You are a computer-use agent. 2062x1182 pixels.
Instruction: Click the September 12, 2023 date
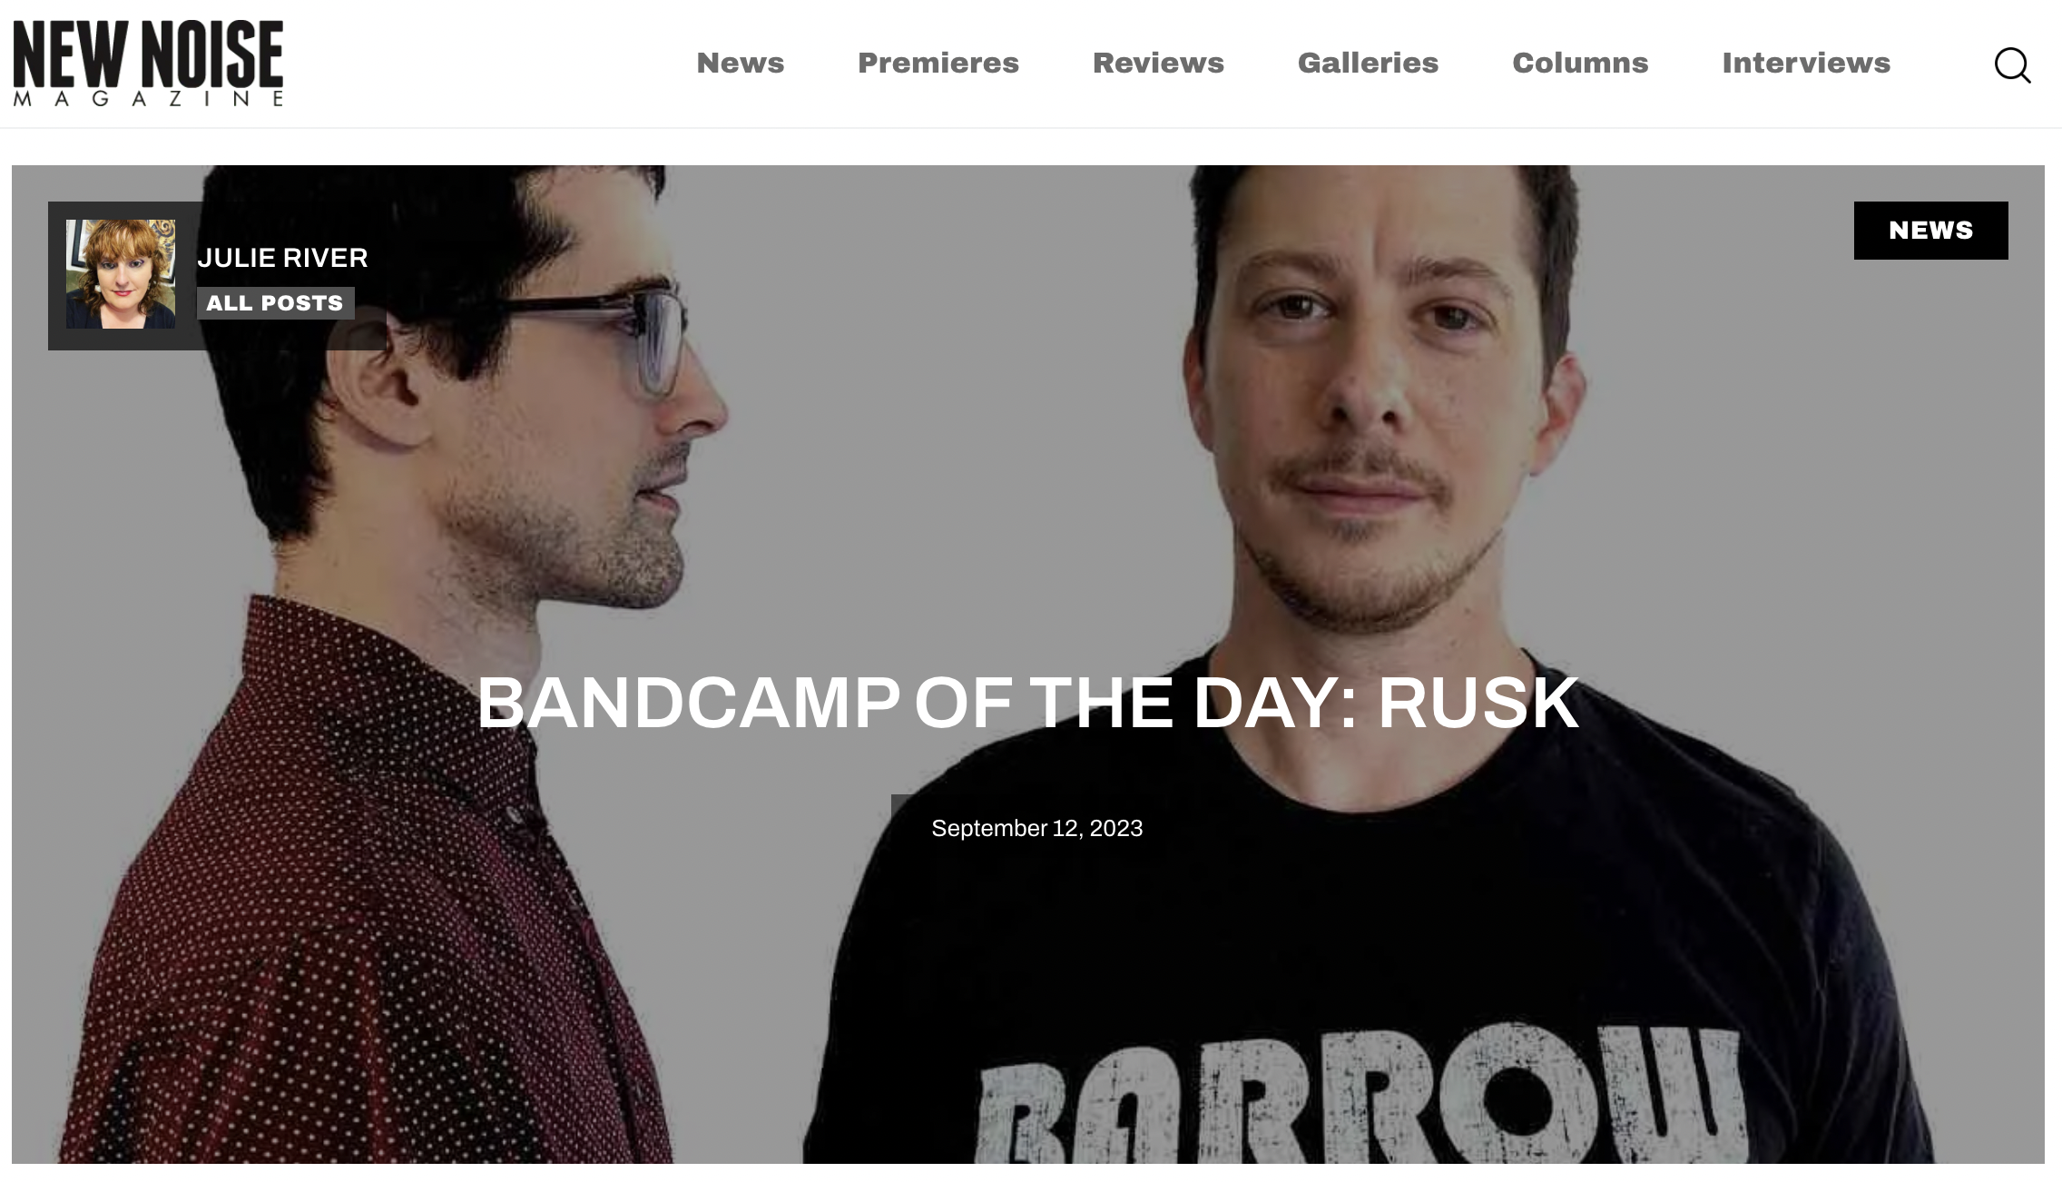click(x=1036, y=828)
